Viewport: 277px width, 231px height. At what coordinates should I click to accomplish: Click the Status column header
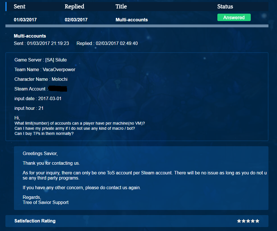225,7
